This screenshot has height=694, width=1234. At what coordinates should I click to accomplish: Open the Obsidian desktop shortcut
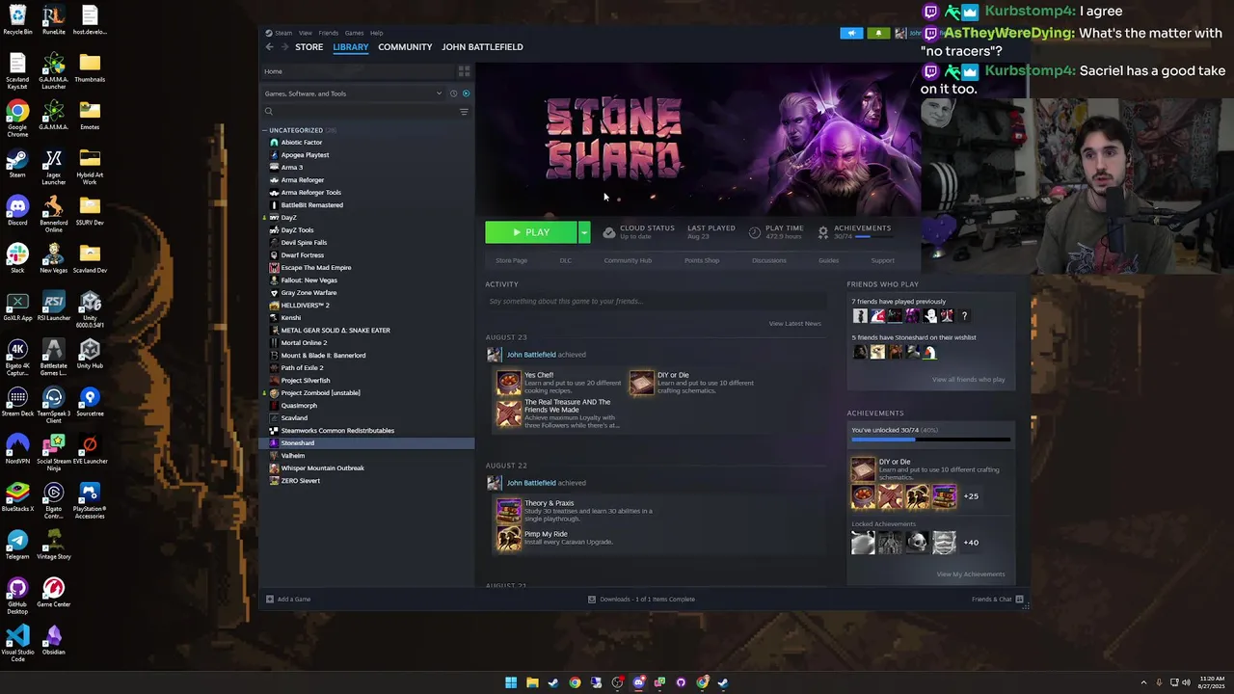coord(54,640)
